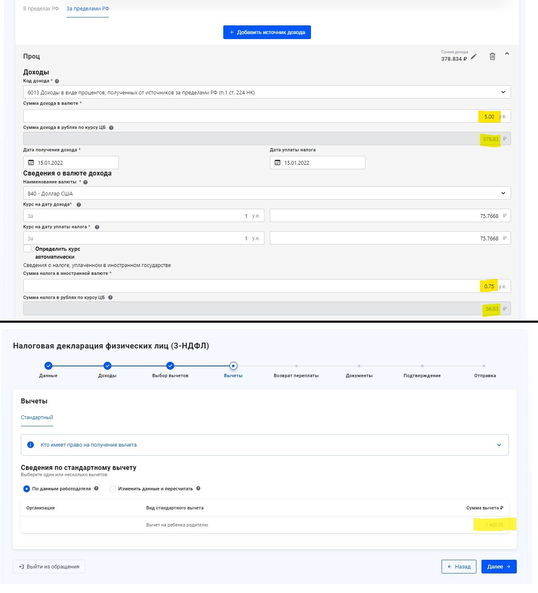This screenshot has width=538, height=593.
Task: Click Сумма дохода в валюте field
Action: 267,116
